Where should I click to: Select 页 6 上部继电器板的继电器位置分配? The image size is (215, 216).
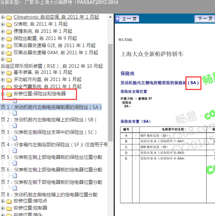click(x=51, y=170)
